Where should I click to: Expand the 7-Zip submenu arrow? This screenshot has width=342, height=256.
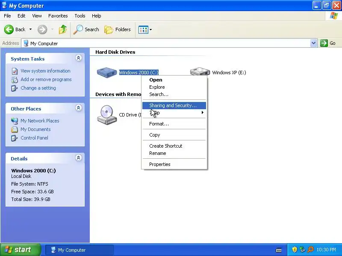pos(202,113)
